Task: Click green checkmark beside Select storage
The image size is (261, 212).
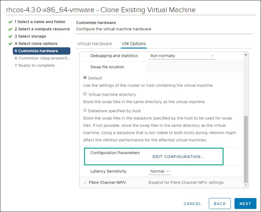Action: pyautogui.click(x=10, y=37)
